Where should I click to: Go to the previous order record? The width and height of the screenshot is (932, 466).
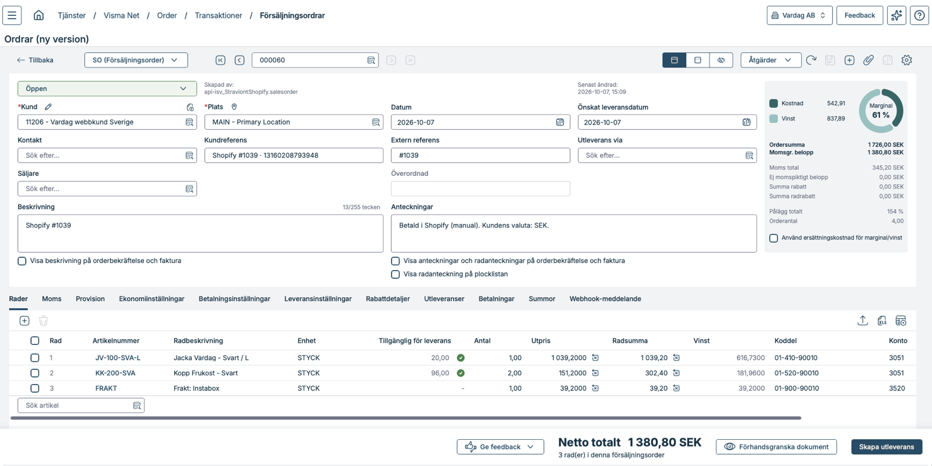[239, 60]
